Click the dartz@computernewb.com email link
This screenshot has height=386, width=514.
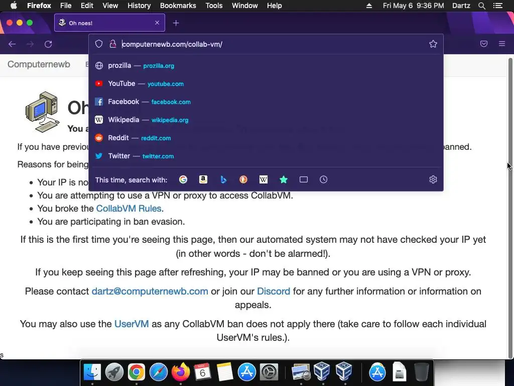pos(150,291)
